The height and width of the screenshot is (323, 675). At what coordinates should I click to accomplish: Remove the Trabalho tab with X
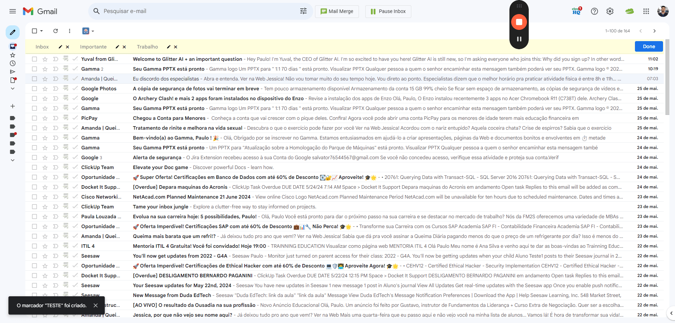(x=175, y=47)
